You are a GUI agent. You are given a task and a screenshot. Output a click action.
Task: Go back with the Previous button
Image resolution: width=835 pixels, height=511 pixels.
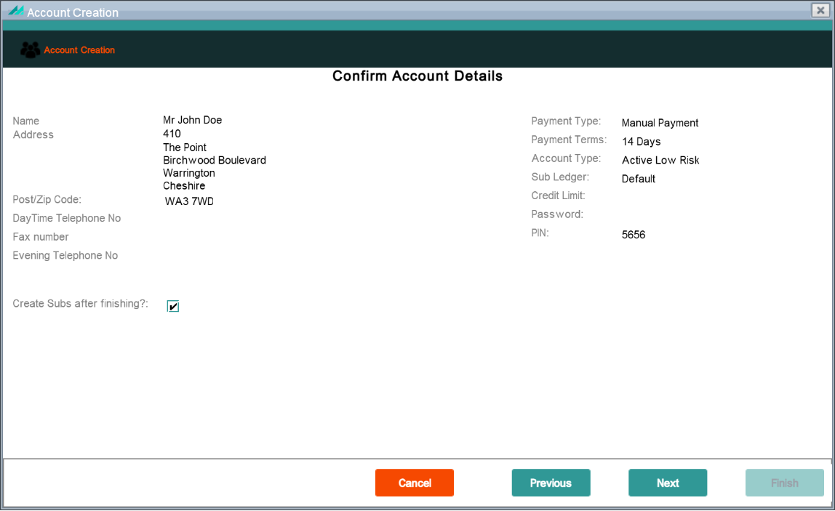(x=551, y=483)
